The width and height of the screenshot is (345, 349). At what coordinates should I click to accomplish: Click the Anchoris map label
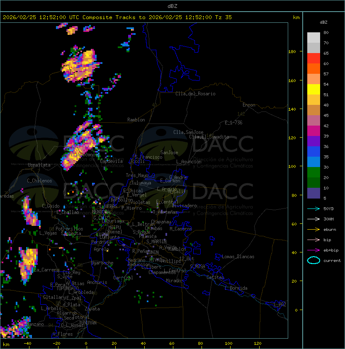97,282
